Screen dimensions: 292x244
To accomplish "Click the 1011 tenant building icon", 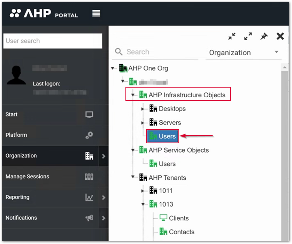I will (153, 190).
